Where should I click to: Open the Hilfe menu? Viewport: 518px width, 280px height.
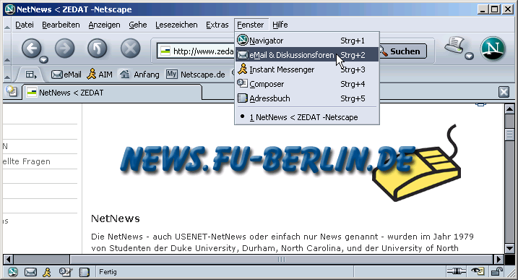pyautogui.click(x=280, y=25)
